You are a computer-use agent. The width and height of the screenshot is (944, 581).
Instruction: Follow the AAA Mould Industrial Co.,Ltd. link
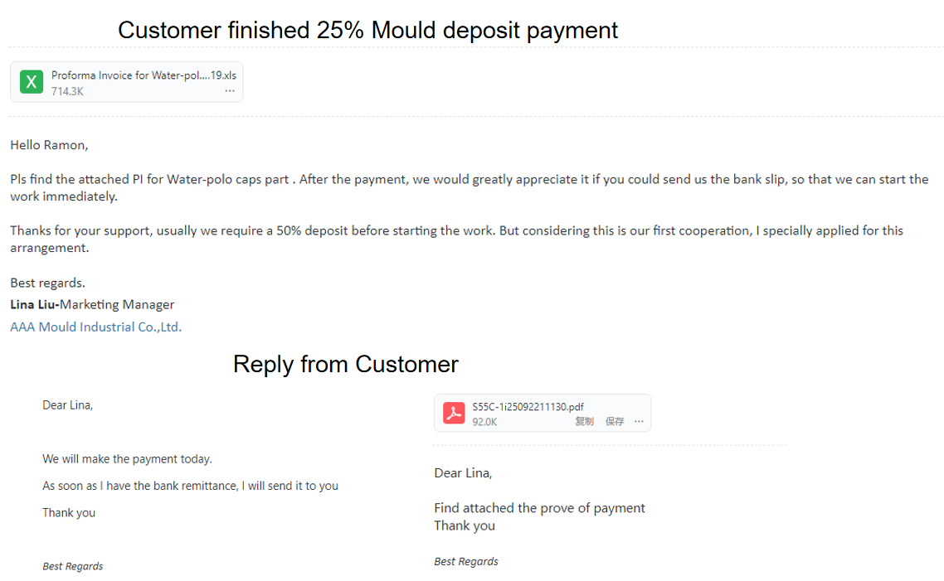pyautogui.click(x=95, y=327)
